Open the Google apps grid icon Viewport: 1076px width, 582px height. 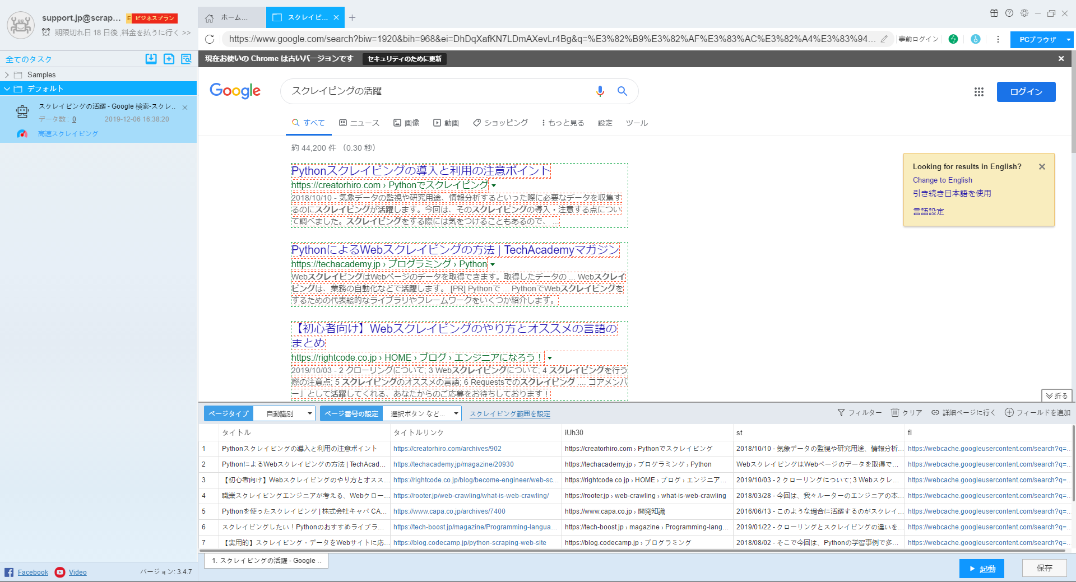point(979,92)
